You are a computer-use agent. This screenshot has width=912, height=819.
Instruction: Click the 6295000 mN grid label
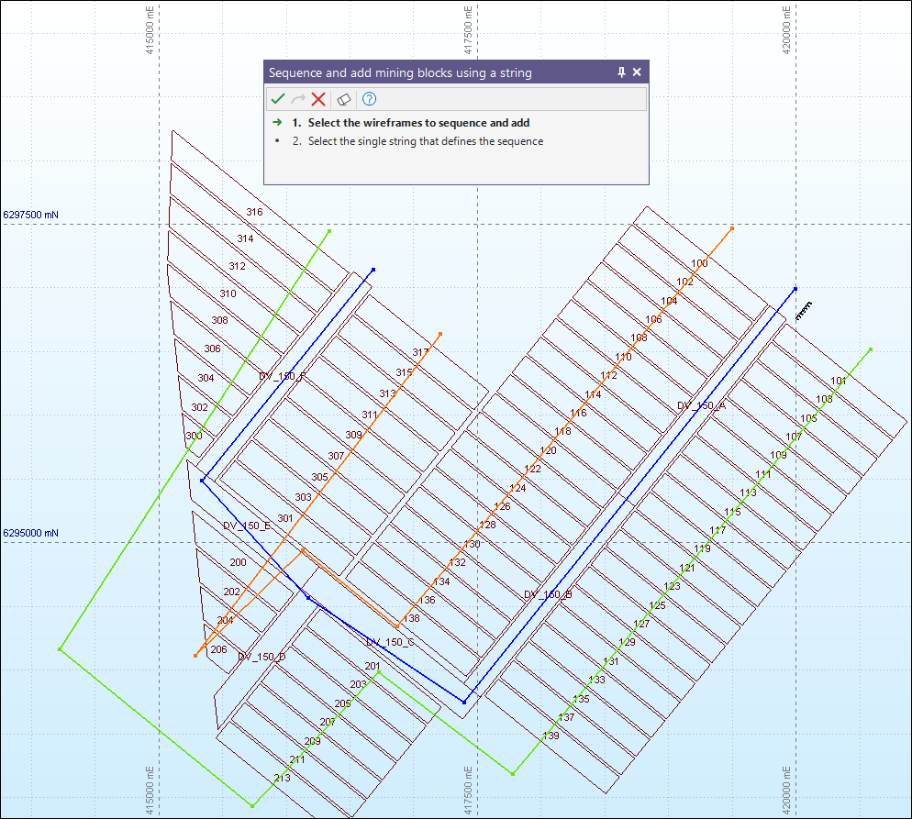[31, 533]
